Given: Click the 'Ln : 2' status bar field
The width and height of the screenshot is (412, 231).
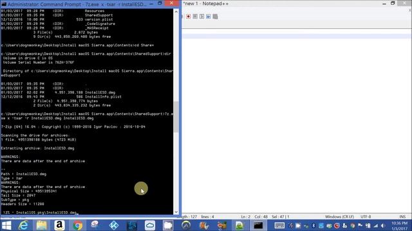Looking at the screenshot, I should pyautogui.click(x=245, y=217).
